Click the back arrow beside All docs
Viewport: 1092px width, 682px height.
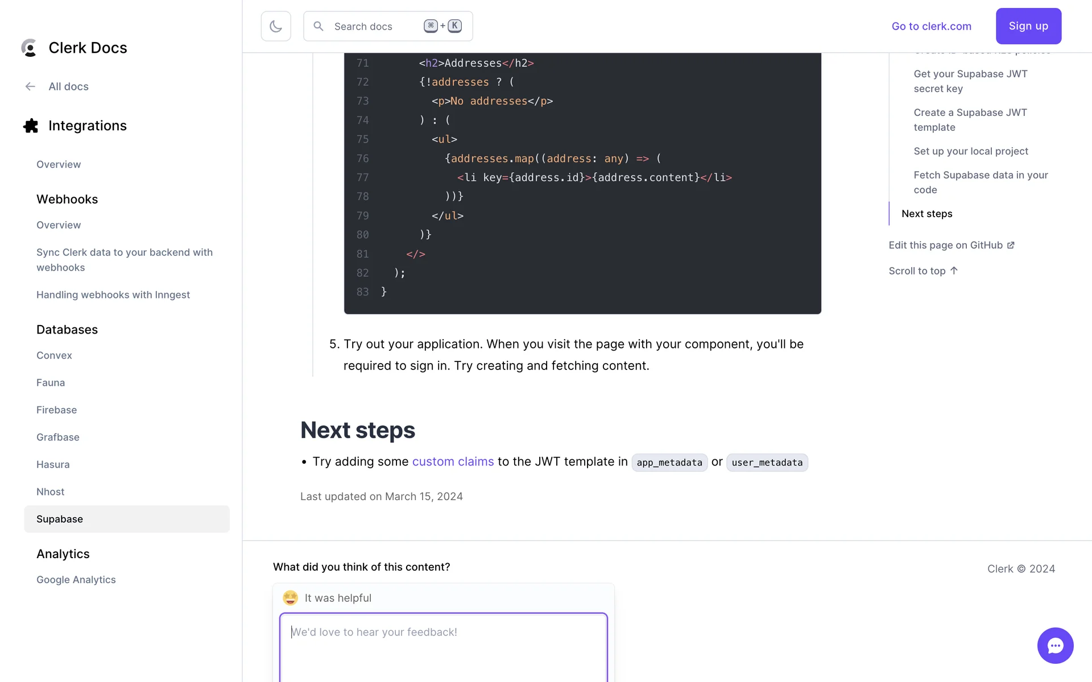pos(30,86)
